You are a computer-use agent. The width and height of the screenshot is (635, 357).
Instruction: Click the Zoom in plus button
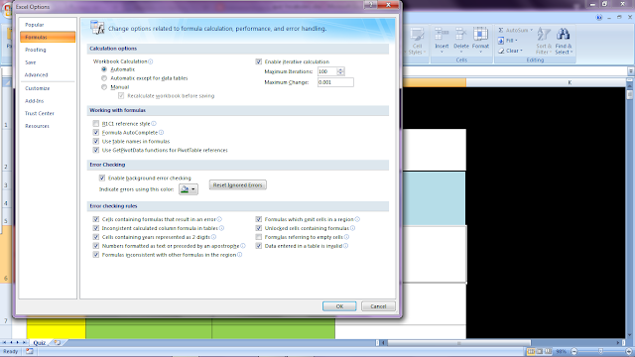[x=629, y=351]
